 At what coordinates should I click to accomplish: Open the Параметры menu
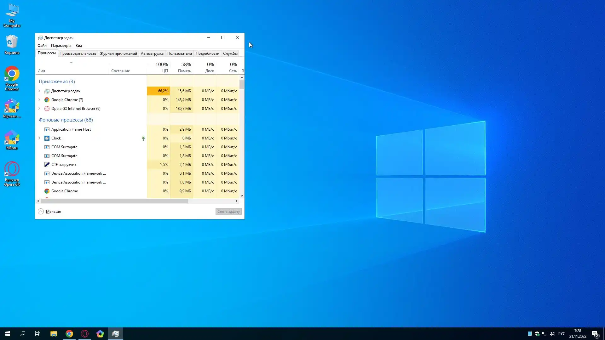61,46
